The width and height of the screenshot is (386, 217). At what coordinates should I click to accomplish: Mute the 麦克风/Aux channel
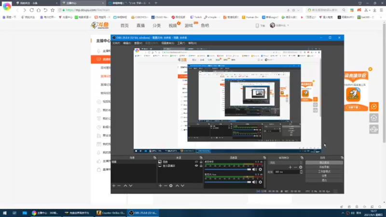tap(255, 182)
